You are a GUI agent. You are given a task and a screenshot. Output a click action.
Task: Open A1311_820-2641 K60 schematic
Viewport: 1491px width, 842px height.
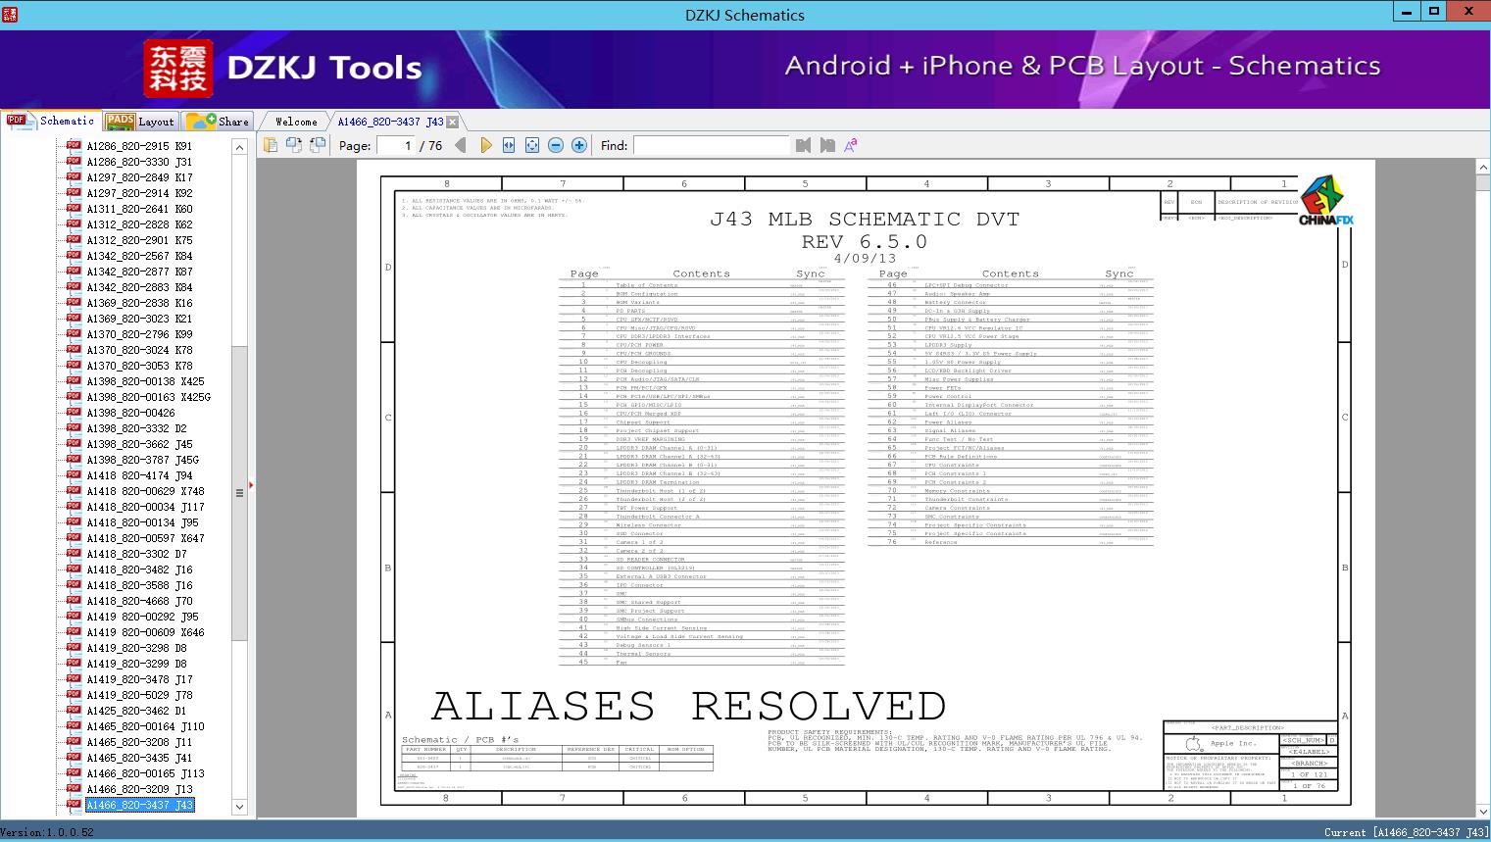(139, 209)
